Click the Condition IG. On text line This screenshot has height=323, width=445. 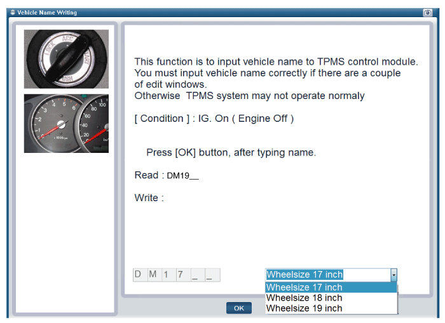(x=214, y=119)
